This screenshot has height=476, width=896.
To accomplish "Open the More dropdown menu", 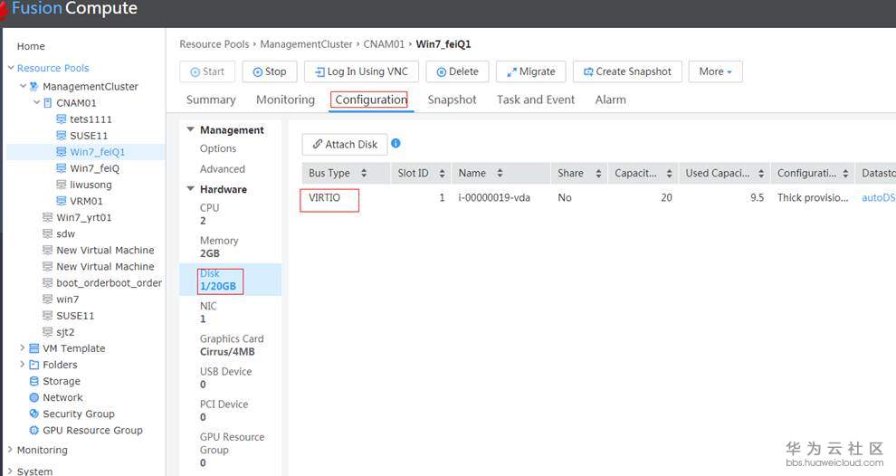I will click(x=716, y=71).
